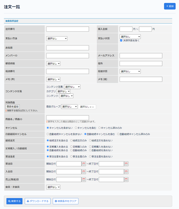Image resolution: width=179 pixels, height=209 pixels.
Task: Open calendar for 売上(発送)日 終了日付
Action: point(126,179)
